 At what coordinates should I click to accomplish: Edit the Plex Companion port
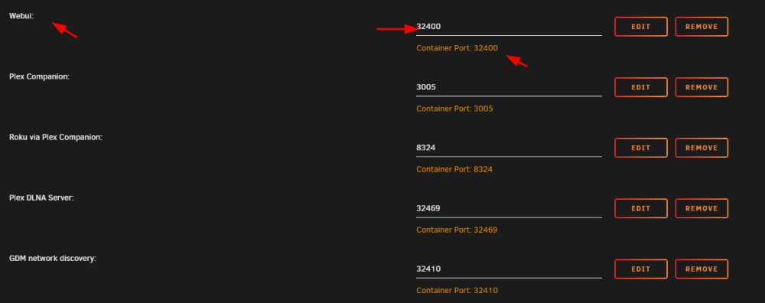640,87
